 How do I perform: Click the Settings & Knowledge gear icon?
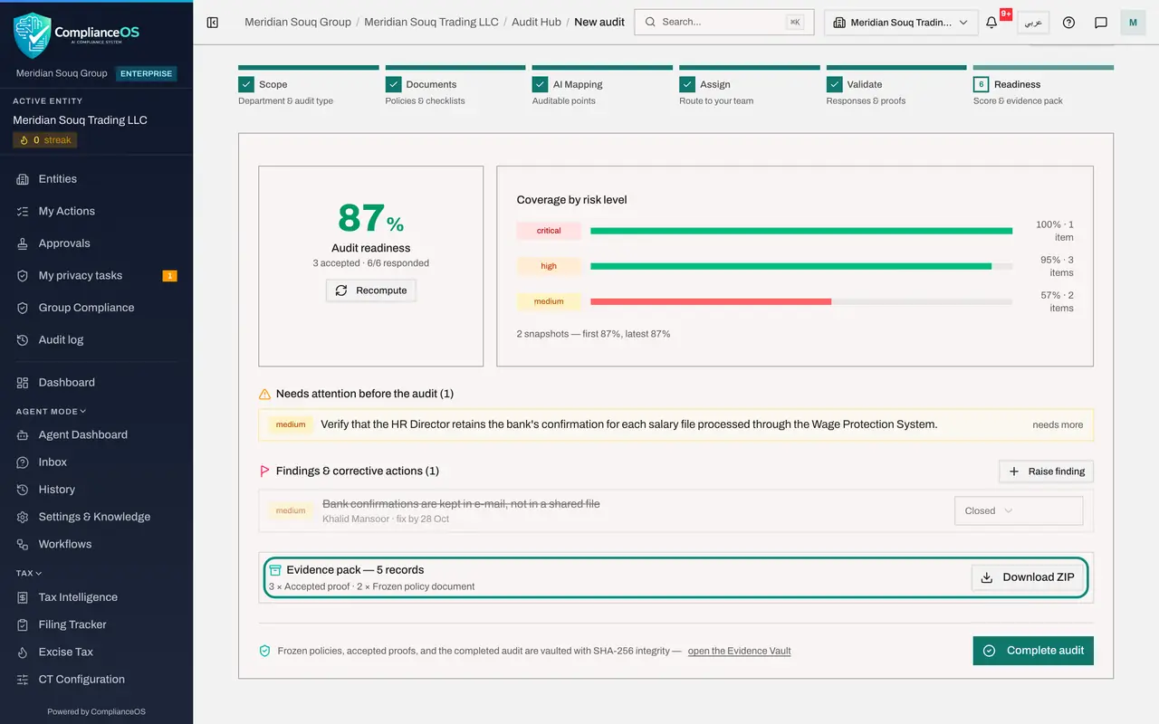coord(23,517)
